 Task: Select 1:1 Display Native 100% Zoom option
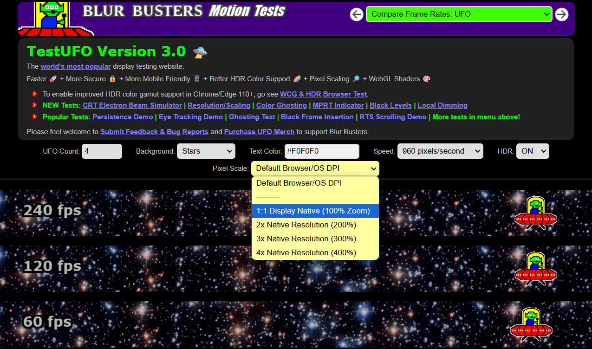315,211
